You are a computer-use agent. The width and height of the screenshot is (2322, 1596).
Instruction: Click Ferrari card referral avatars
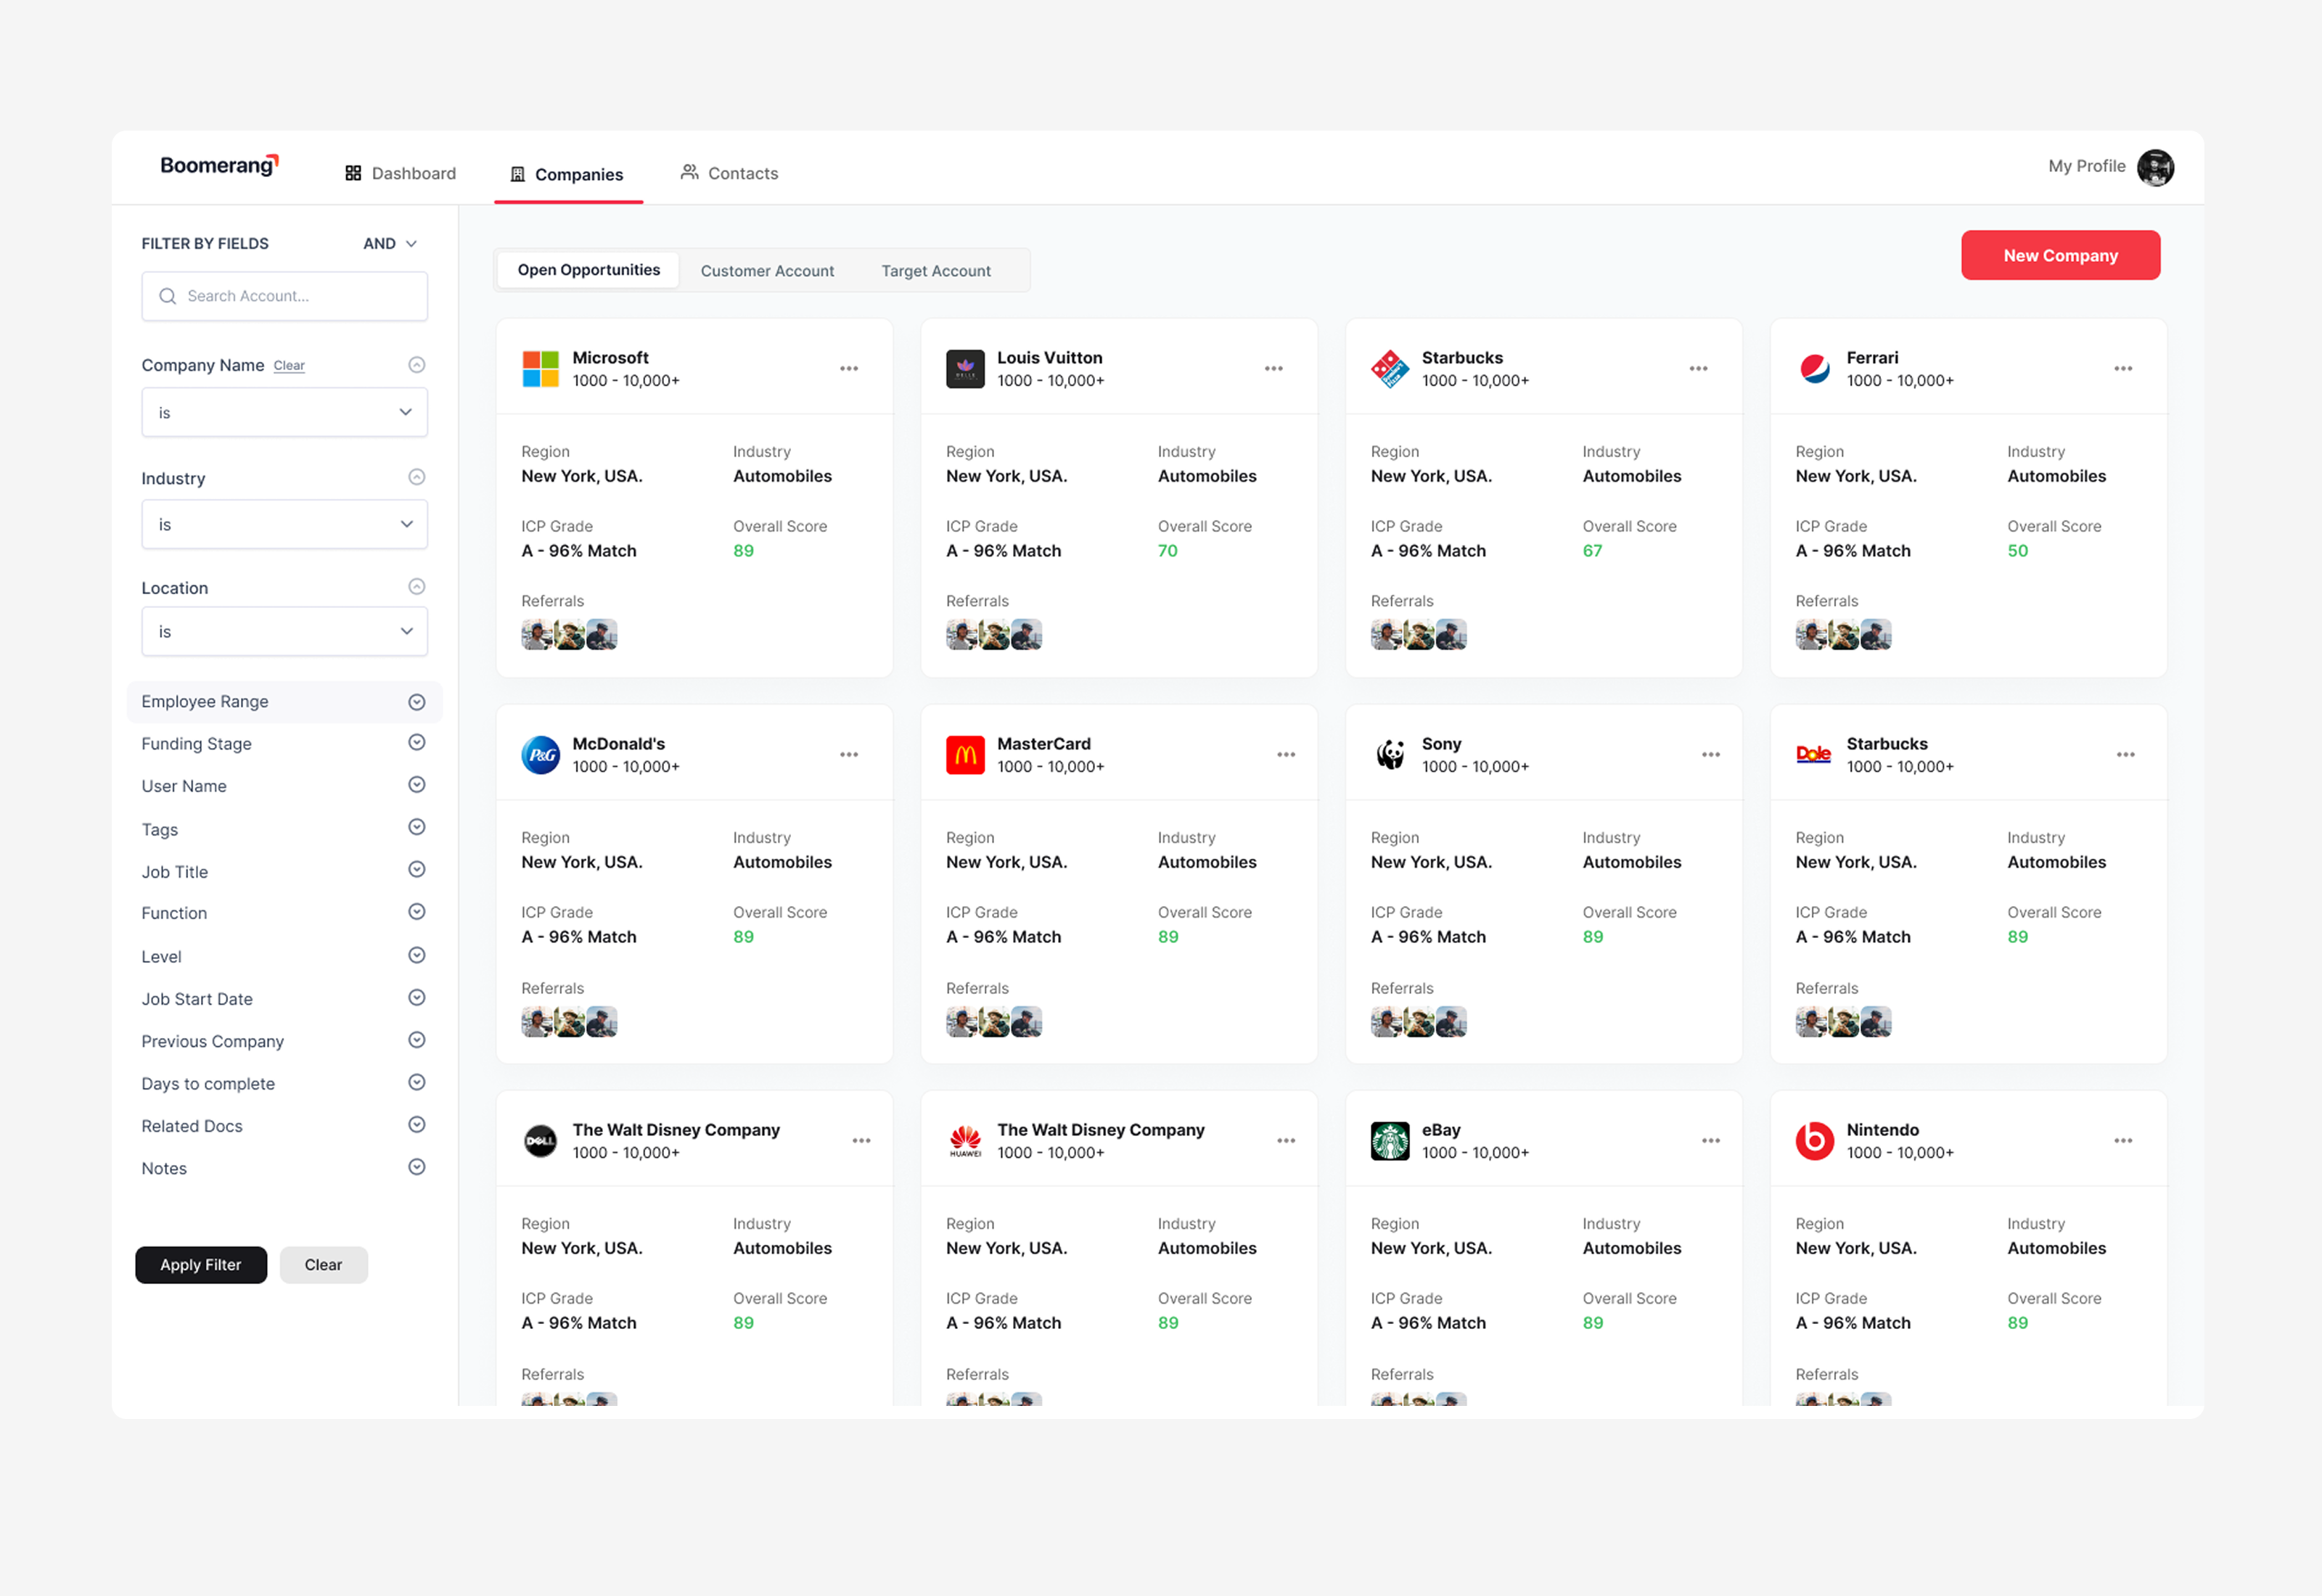(1843, 635)
